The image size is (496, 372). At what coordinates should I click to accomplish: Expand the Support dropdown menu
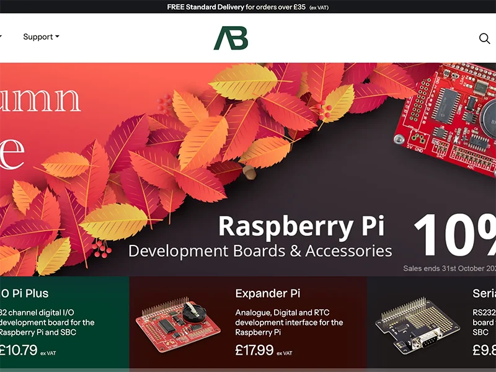41,37
